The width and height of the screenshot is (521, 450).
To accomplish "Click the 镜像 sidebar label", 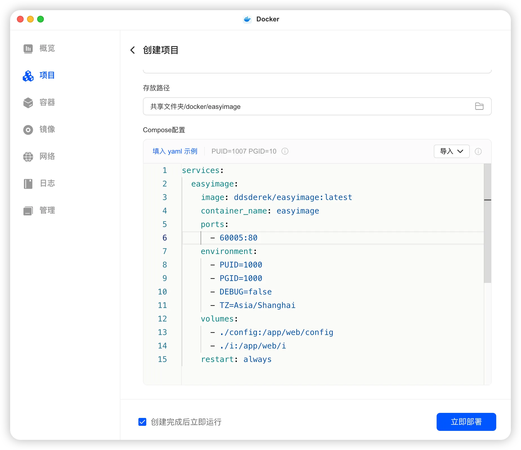I will (x=47, y=129).
